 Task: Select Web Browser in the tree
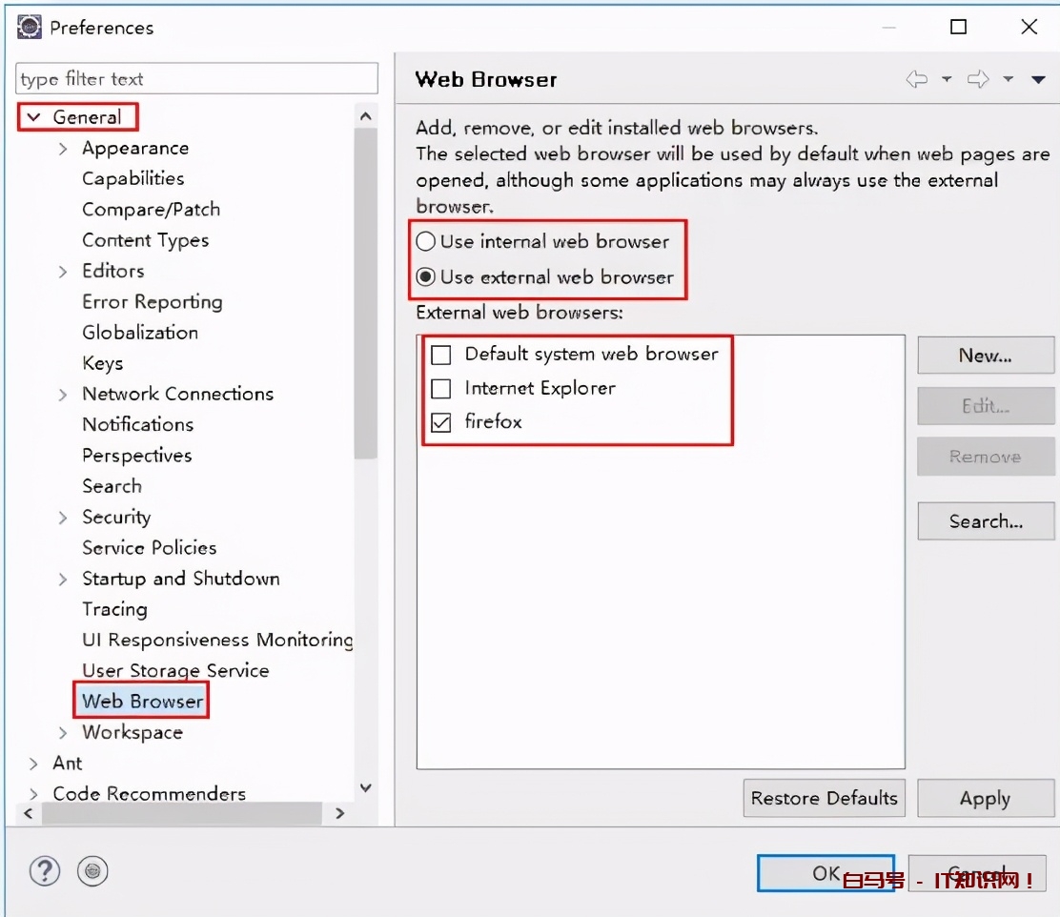[143, 702]
